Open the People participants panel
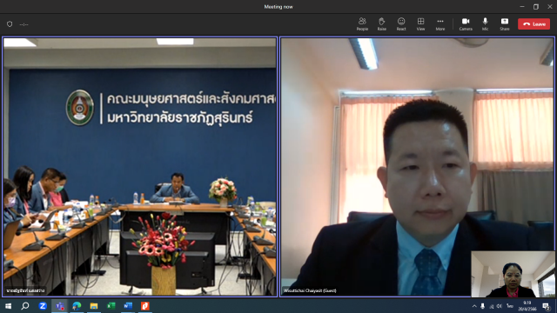The height and width of the screenshot is (313, 557). [x=362, y=24]
